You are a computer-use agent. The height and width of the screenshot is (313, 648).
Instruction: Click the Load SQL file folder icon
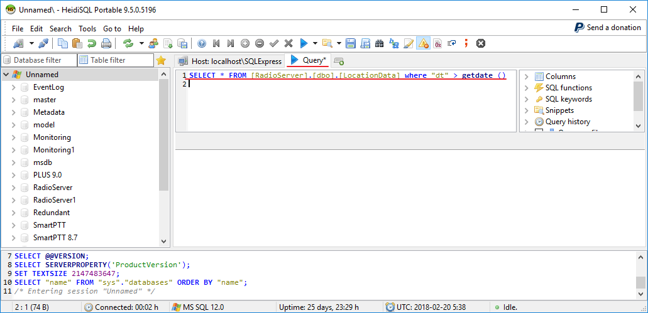tap(327, 43)
